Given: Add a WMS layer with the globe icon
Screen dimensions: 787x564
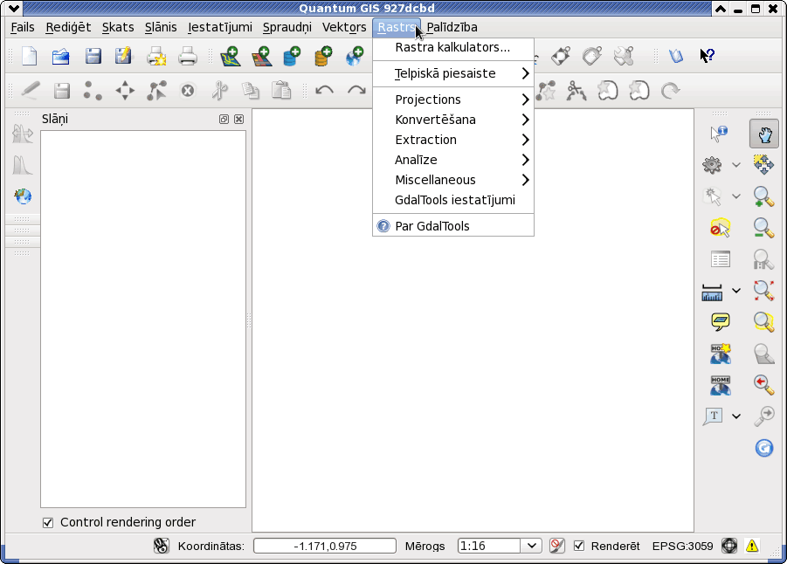Looking at the screenshot, I should click(x=355, y=56).
